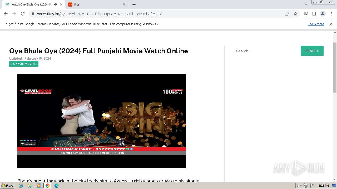The image size is (337, 189).
Task: Launch Internet Explorer from the taskbar
Action: (x=21, y=186)
